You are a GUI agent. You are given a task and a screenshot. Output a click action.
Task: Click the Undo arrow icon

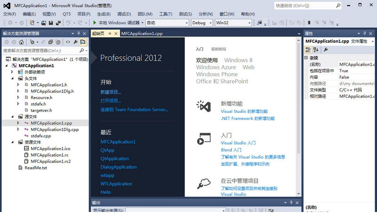[68, 23]
